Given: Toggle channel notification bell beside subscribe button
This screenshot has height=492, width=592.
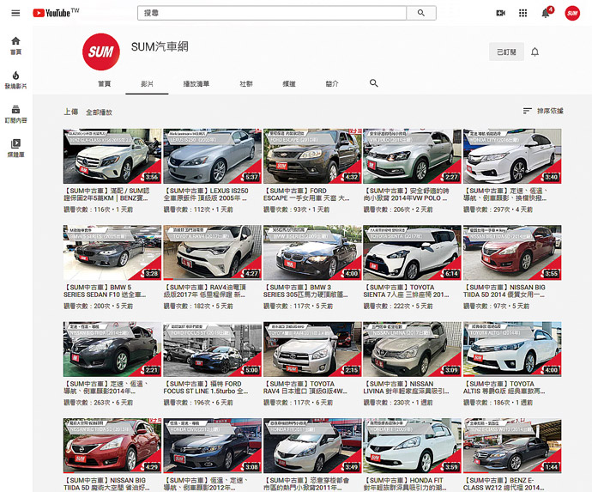Looking at the screenshot, I should 535,52.
